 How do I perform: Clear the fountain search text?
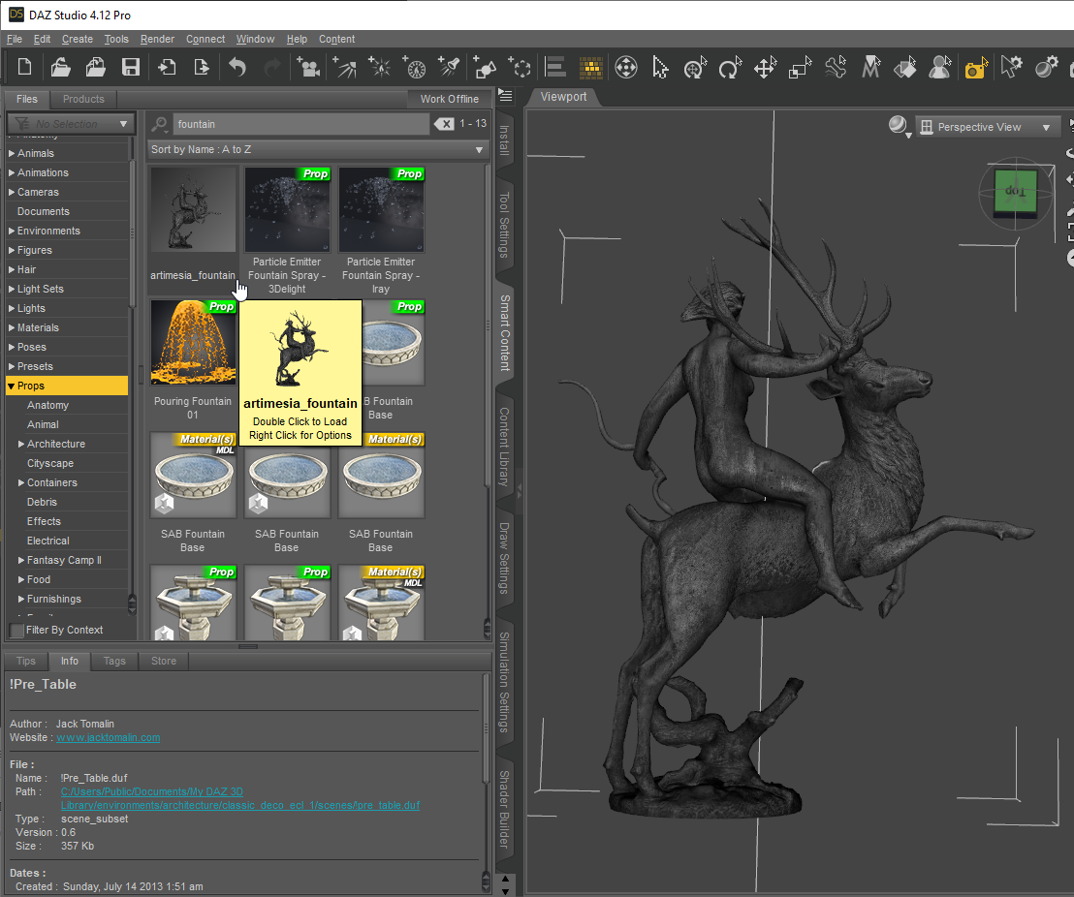pos(444,124)
